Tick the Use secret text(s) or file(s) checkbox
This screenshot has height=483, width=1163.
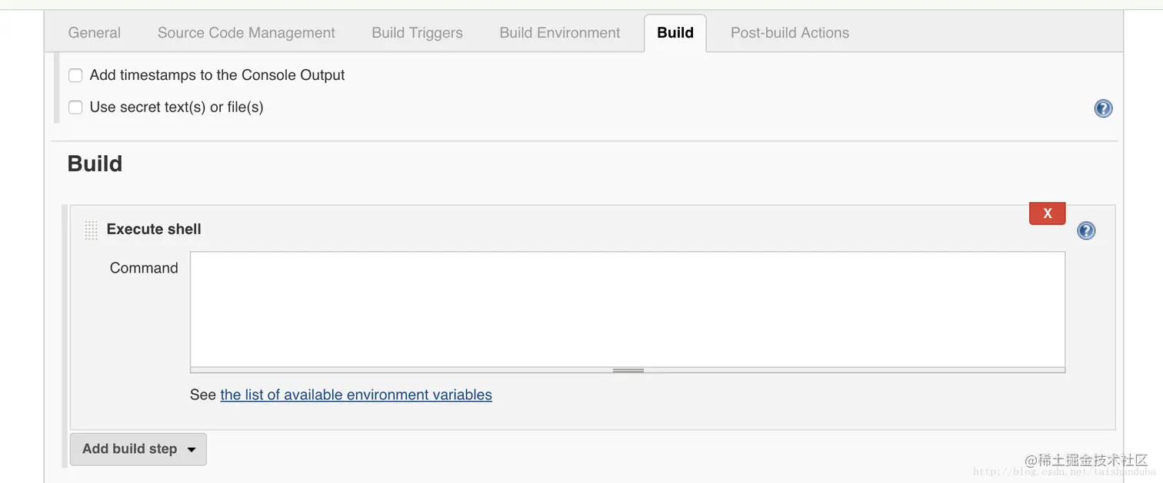click(75, 108)
